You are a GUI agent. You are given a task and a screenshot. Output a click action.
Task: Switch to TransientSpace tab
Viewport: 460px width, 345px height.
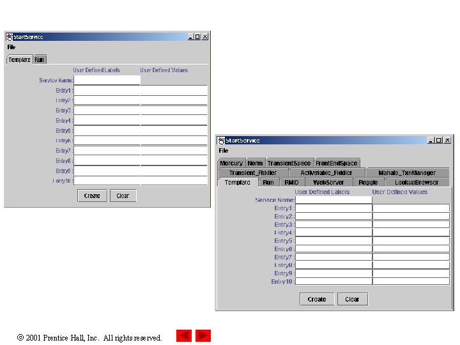coord(289,163)
